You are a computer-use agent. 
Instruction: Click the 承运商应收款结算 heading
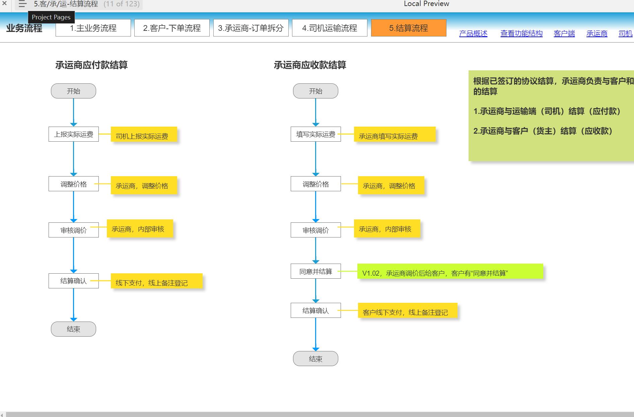coord(310,65)
